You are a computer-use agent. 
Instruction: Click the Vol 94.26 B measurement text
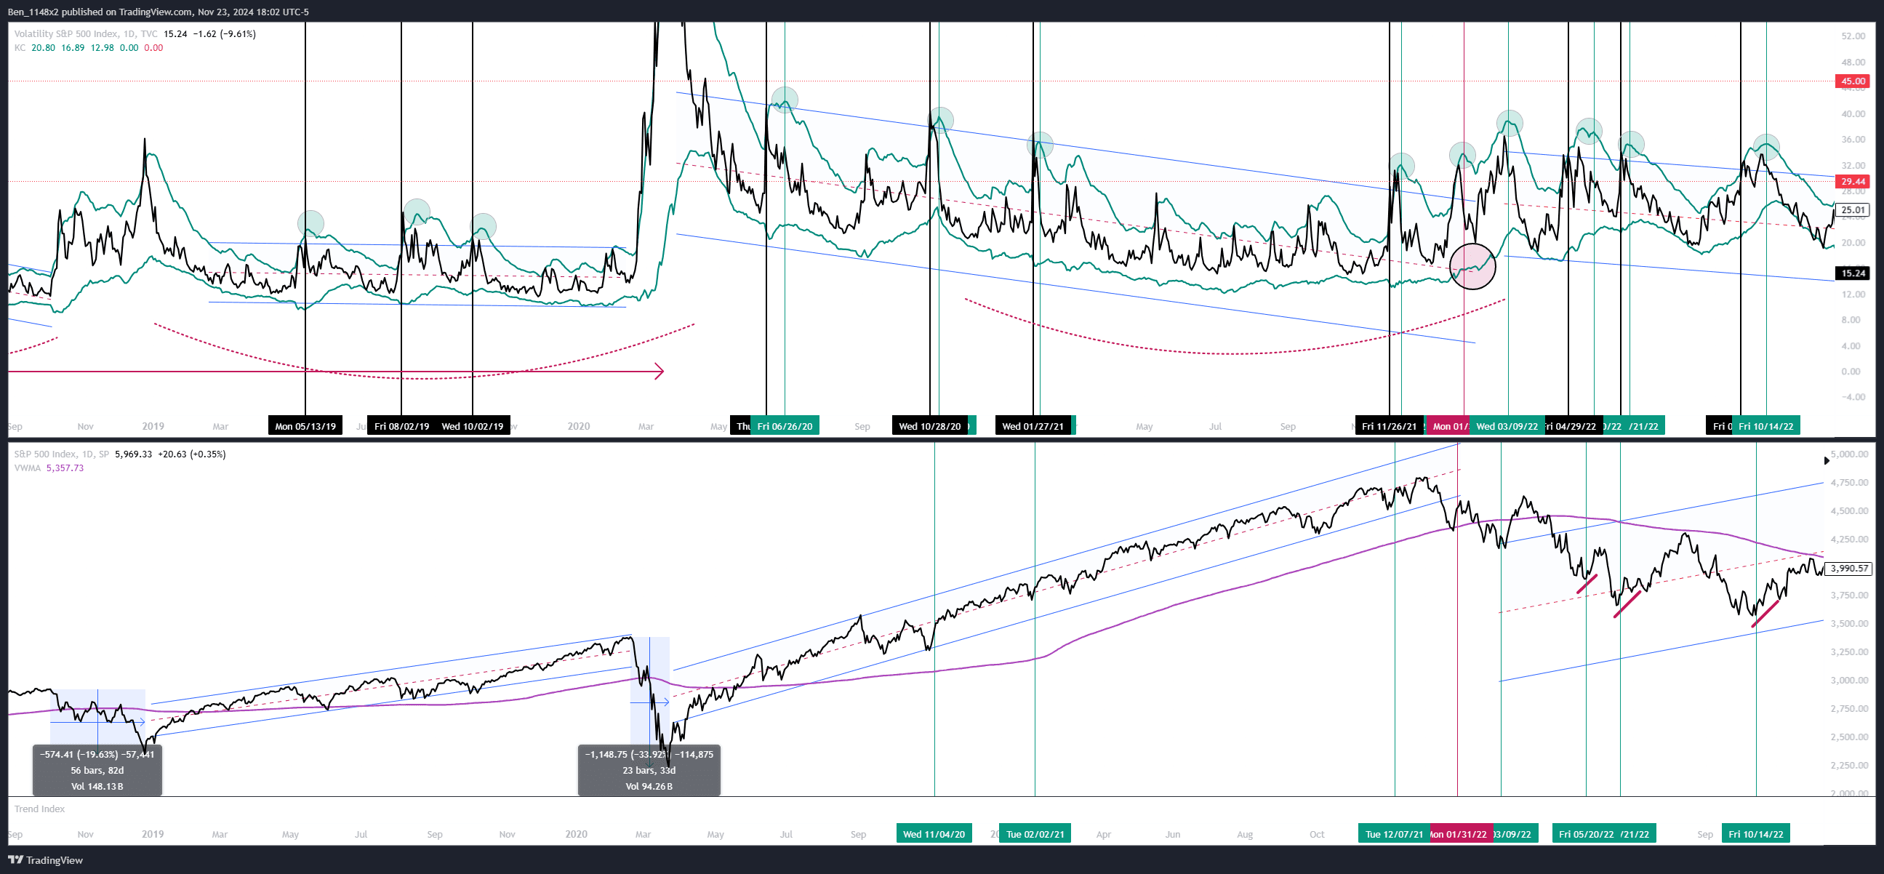[649, 786]
